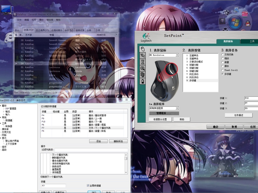Click 取消 button in SetPoint
The height and width of the screenshot is (193, 258).
click(x=234, y=127)
